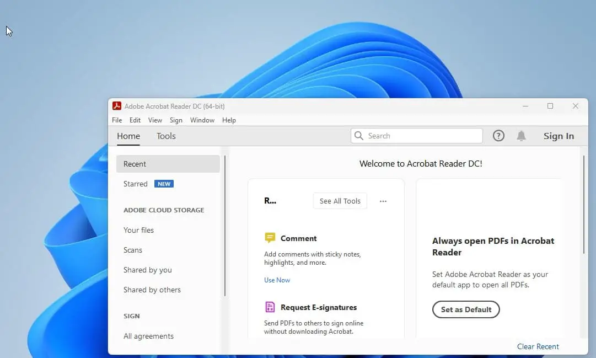Click the Sign In button
Viewport: 596px width, 358px height.
point(559,136)
